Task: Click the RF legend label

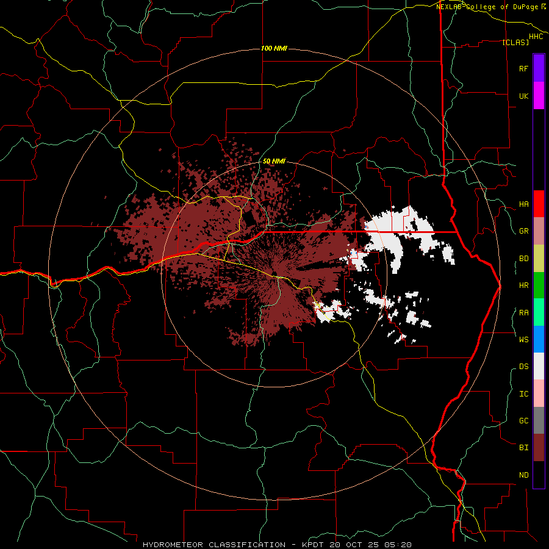Action: [x=523, y=68]
